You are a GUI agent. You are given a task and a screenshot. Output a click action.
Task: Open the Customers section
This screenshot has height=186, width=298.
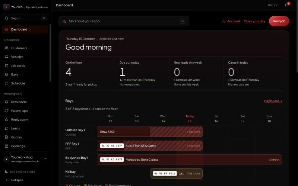[25, 48]
